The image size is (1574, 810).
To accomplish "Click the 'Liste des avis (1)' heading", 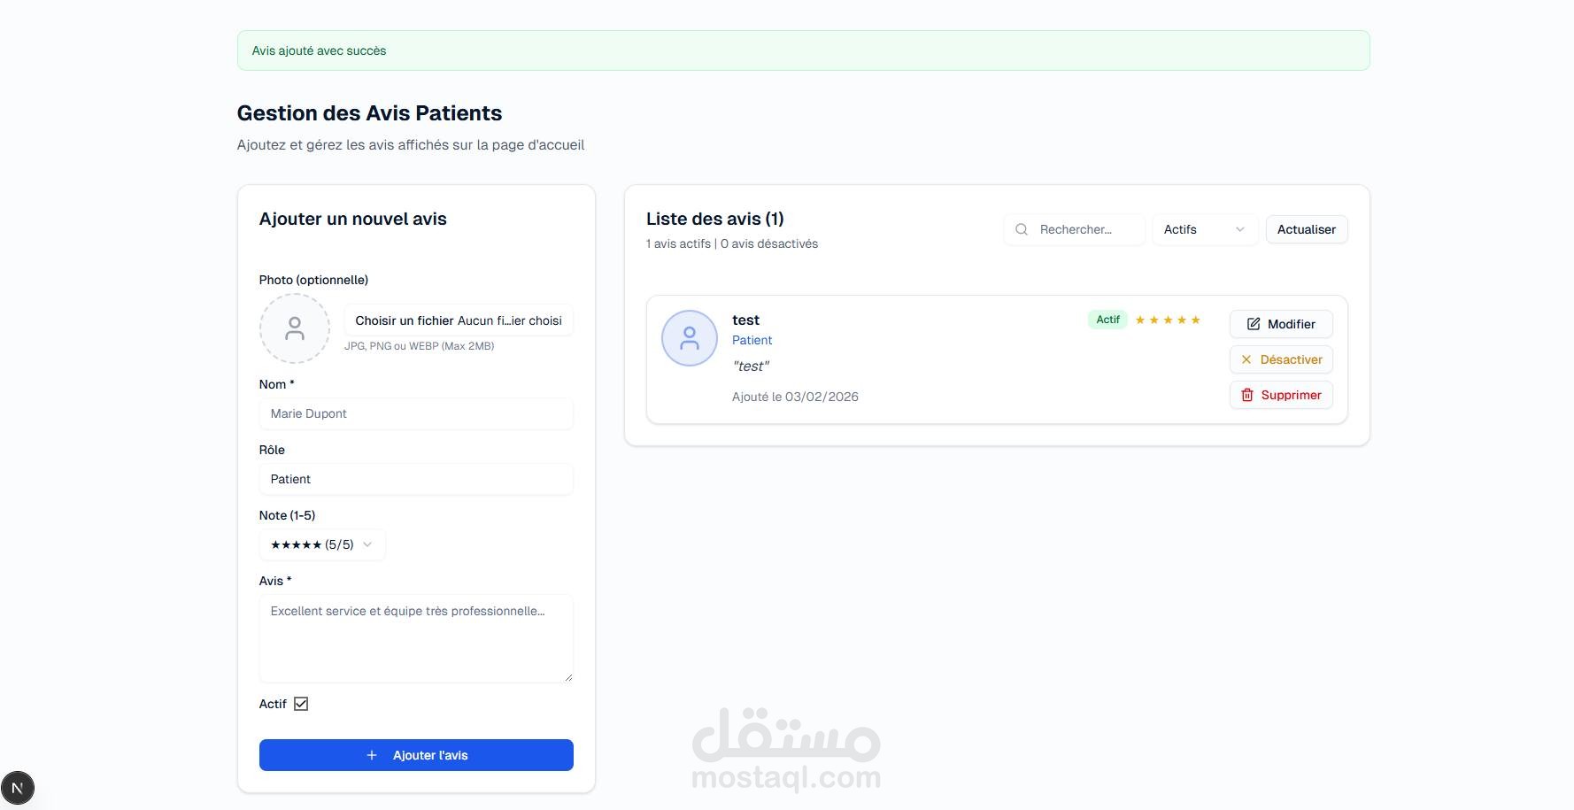I will (714, 219).
